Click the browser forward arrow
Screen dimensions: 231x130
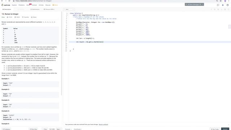[6, 1]
